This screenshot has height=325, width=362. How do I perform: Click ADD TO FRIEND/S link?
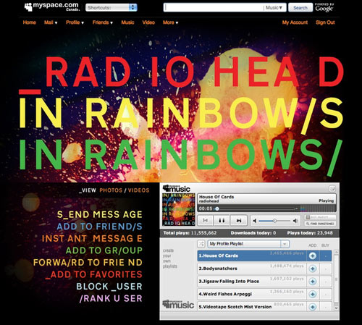pyautogui.click(x=99, y=227)
